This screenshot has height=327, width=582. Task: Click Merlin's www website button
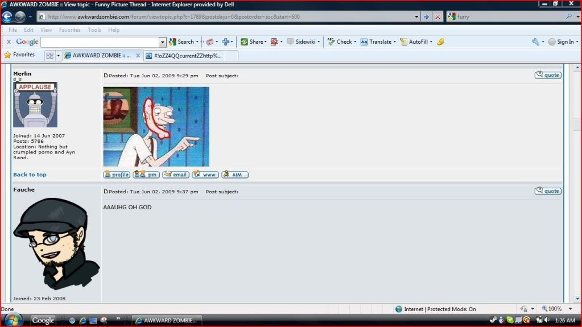[206, 175]
